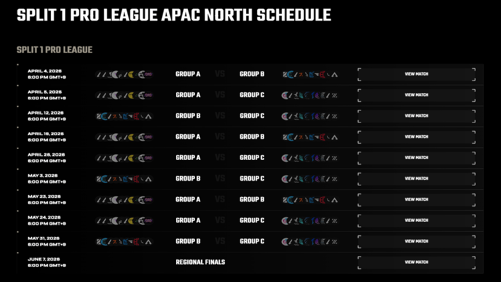This screenshot has height=282, width=501.
Task: Open the April 26 match details
Action: (x=416, y=157)
